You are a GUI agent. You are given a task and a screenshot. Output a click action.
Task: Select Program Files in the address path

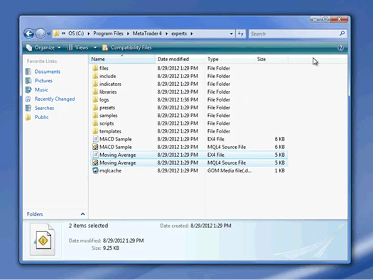[x=108, y=34]
